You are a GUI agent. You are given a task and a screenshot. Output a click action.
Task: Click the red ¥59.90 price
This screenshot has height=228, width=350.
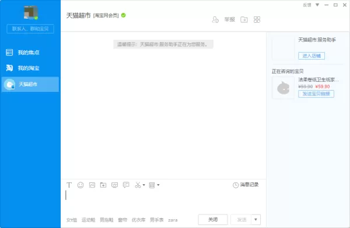click(323, 87)
